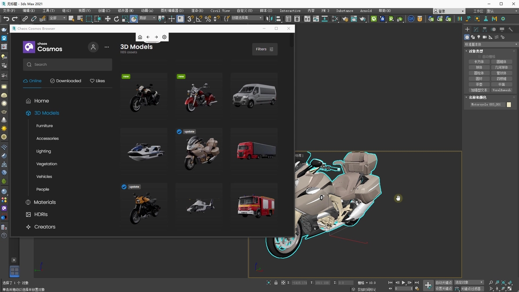Image resolution: width=519 pixels, height=292 pixels.
Task: Open the 渲染(R) menu
Action: tap(197, 11)
